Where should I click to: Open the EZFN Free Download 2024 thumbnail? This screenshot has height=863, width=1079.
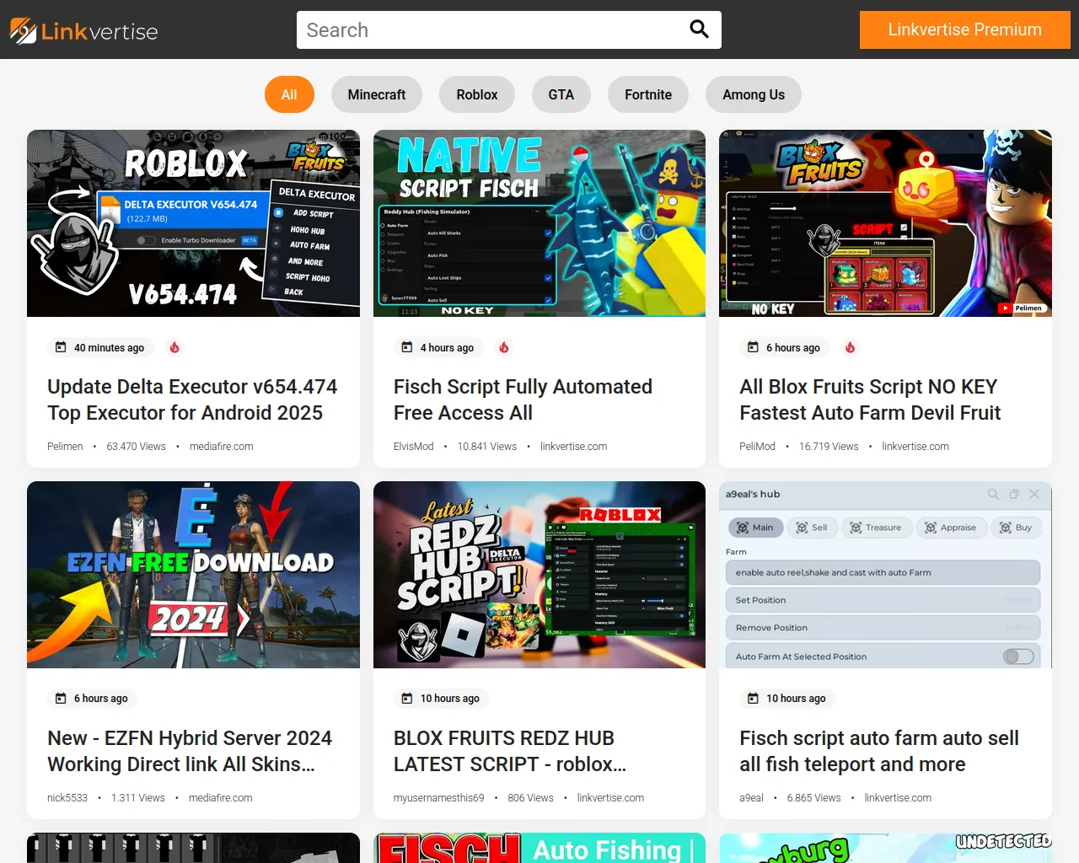coord(193,575)
